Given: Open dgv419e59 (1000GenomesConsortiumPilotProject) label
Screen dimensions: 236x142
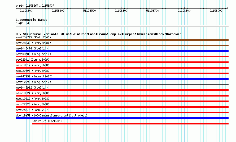Looking at the screenshot, I should (x=52, y=115).
